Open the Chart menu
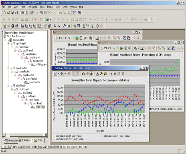Viewport: 186px width, 154px height. tap(65, 7)
